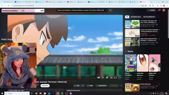This screenshot has width=169, height=95.
Task: Open a new browser tab with plus
Action: click(151, 2)
